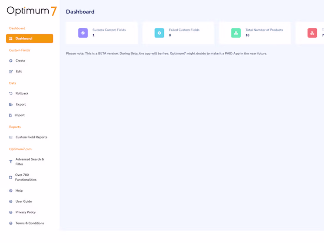The width and height of the screenshot is (324, 243).
Task: Click the Reports section header
Action: (x=15, y=127)
